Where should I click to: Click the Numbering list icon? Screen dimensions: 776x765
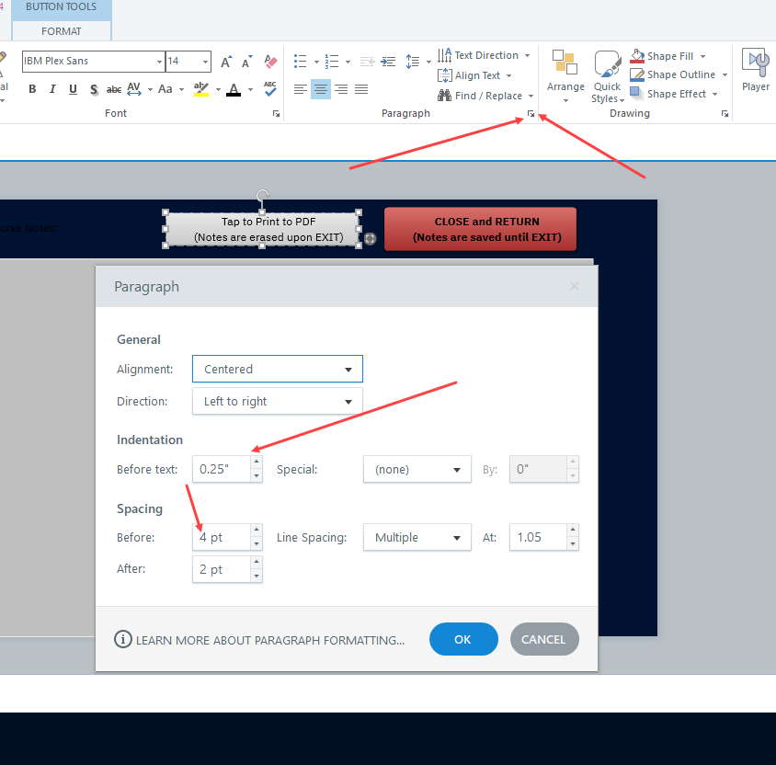coord(332,62)
